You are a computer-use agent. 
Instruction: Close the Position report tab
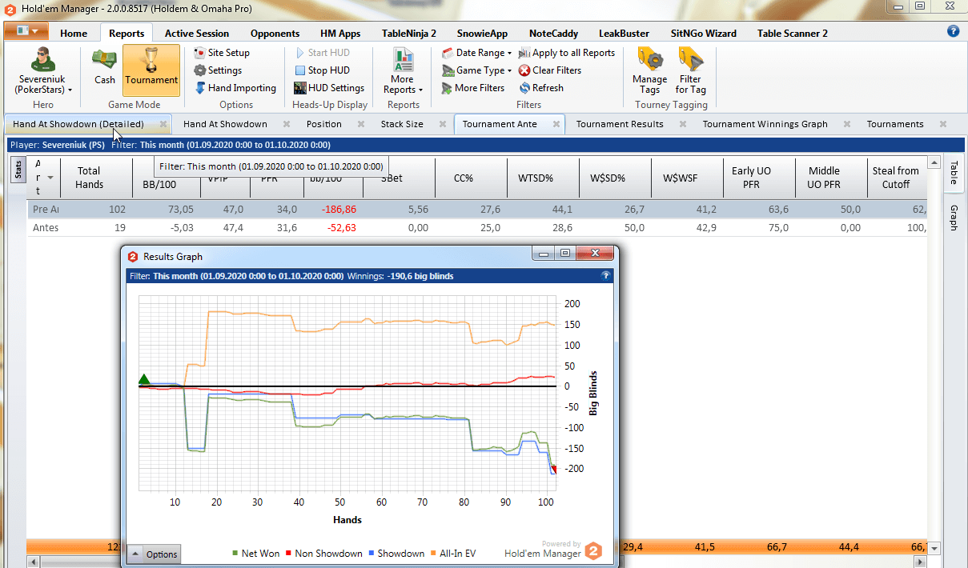point(361,124)
